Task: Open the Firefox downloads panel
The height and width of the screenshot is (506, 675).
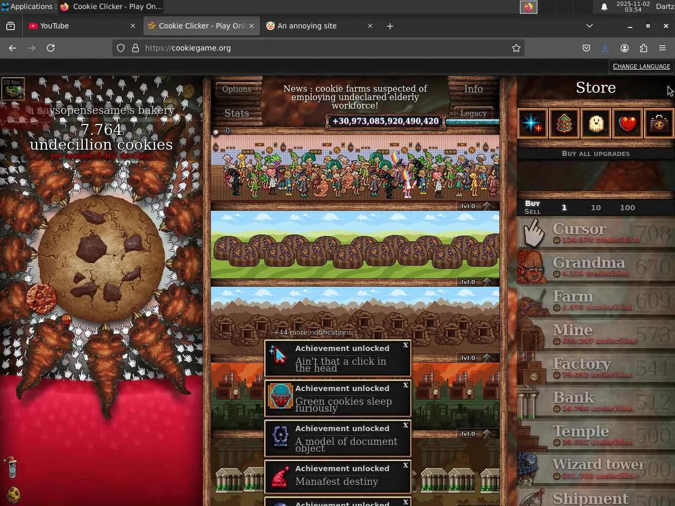Action: click(x=605, y=48)
